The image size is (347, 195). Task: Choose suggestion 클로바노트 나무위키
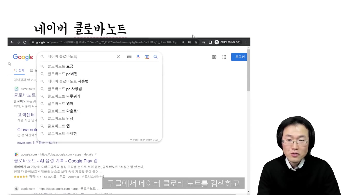click(x=100, y=96)
